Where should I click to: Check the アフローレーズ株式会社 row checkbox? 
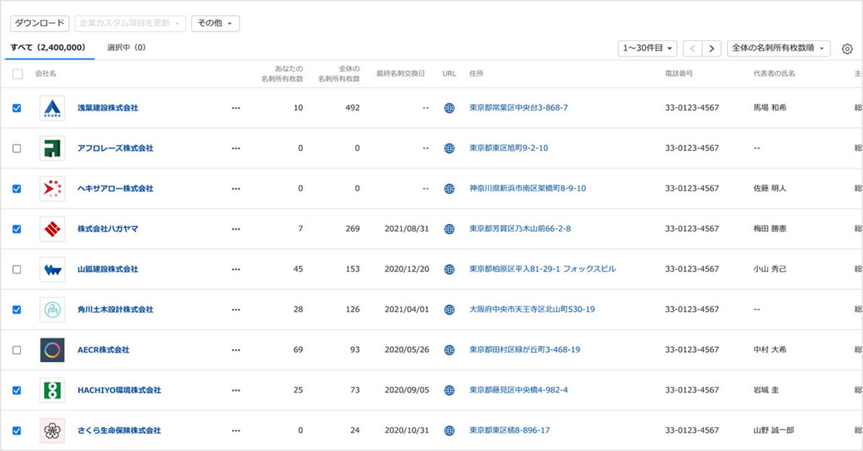[x=18, y=148]
